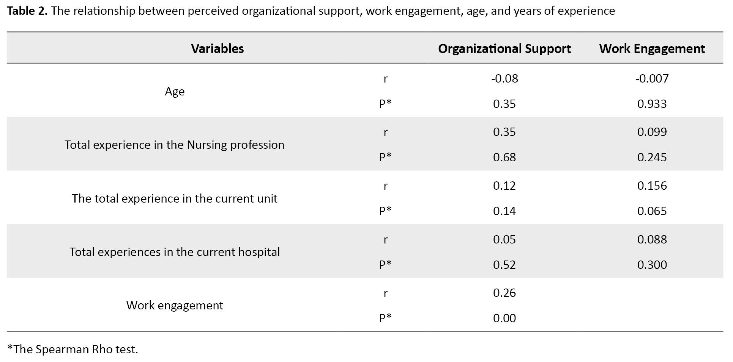Image resolution: width=733 pixels, height=362 pixels.
Task: Select the Work engagement row label
Action: (175, 305)
